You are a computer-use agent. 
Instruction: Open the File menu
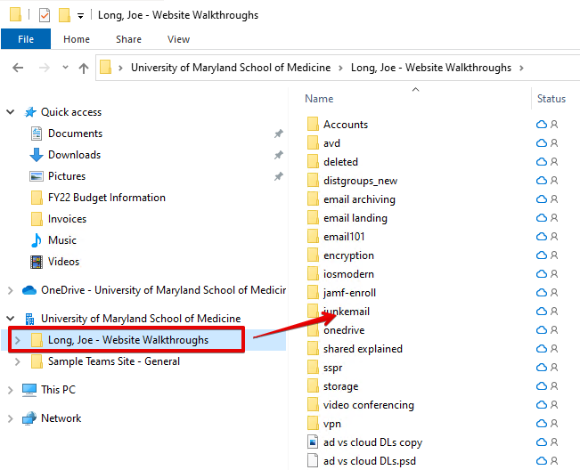pos(26,39)
